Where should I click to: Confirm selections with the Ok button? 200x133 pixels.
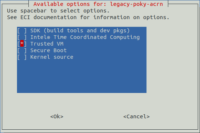57,116
